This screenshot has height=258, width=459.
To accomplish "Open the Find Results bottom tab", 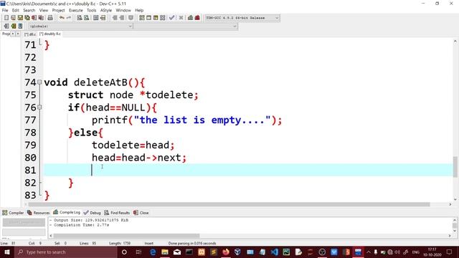I will pyautogui.click(x=117, y=213).
